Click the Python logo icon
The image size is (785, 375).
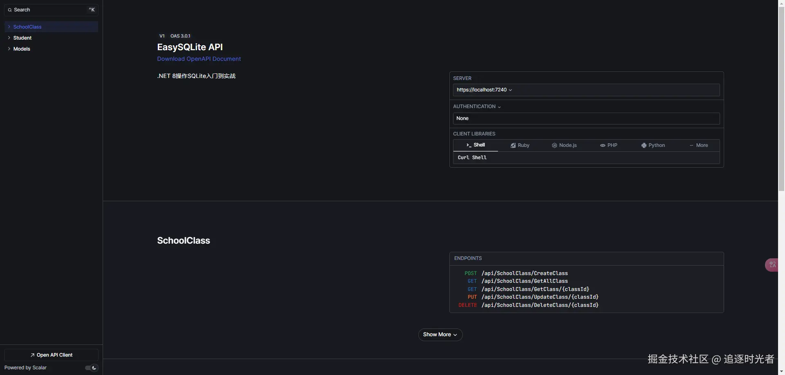click(644, 146)
